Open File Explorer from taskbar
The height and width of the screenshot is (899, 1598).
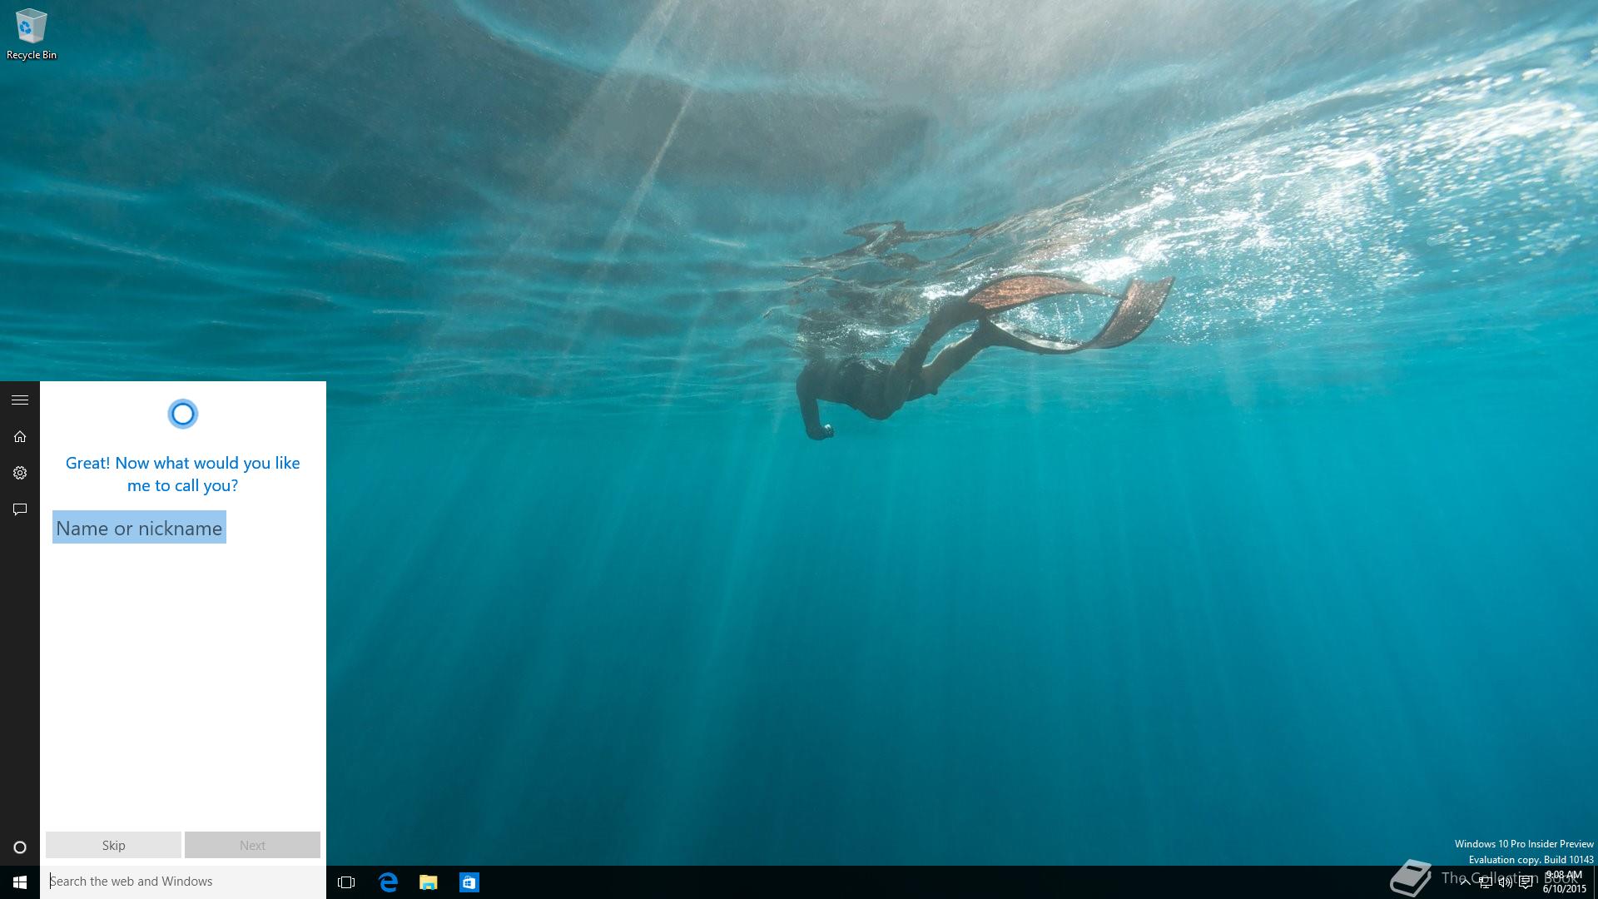coord(429,882)
